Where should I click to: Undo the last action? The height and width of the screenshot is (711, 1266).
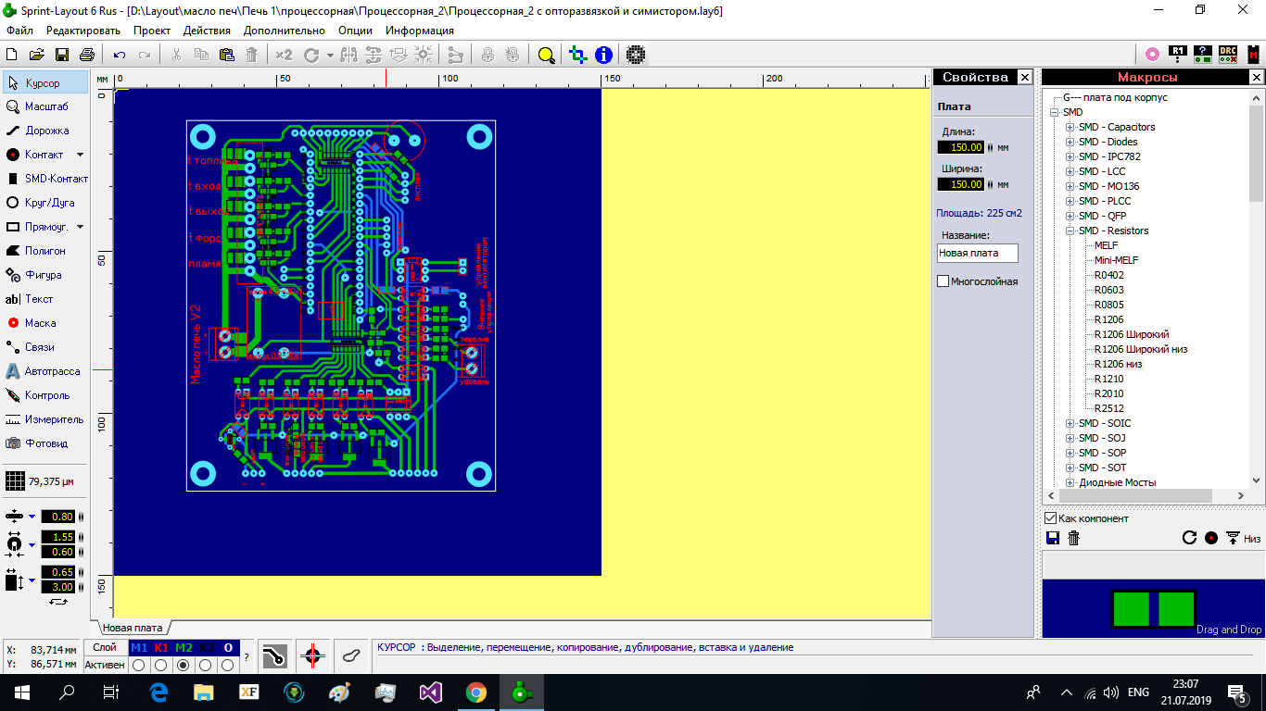tap(120, 55)
